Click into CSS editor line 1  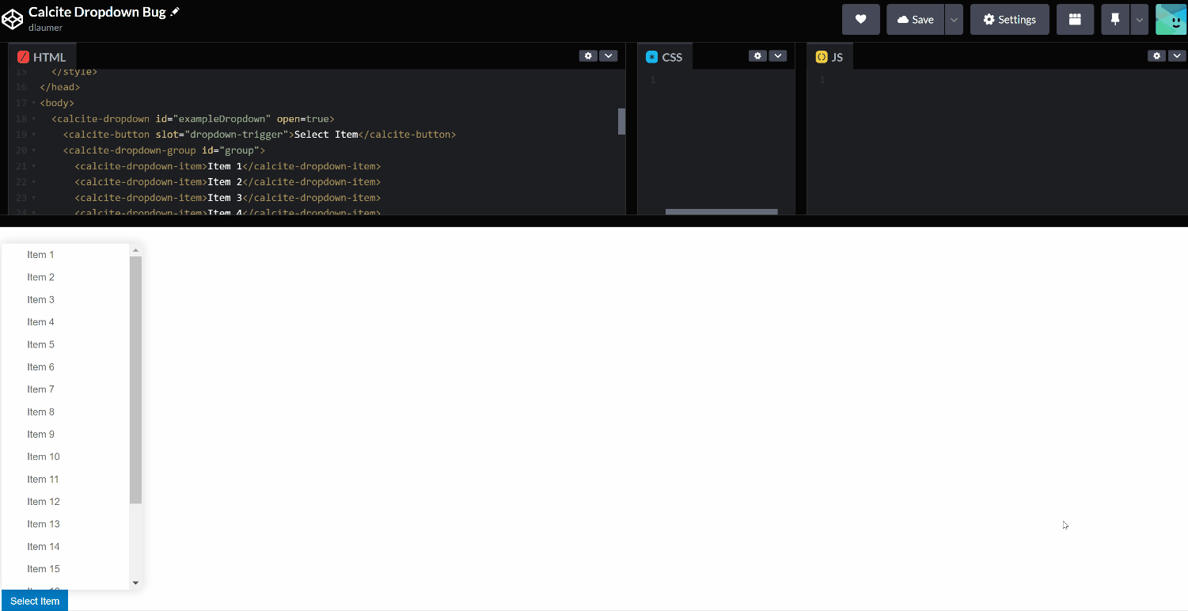click(x=724, y=80)
